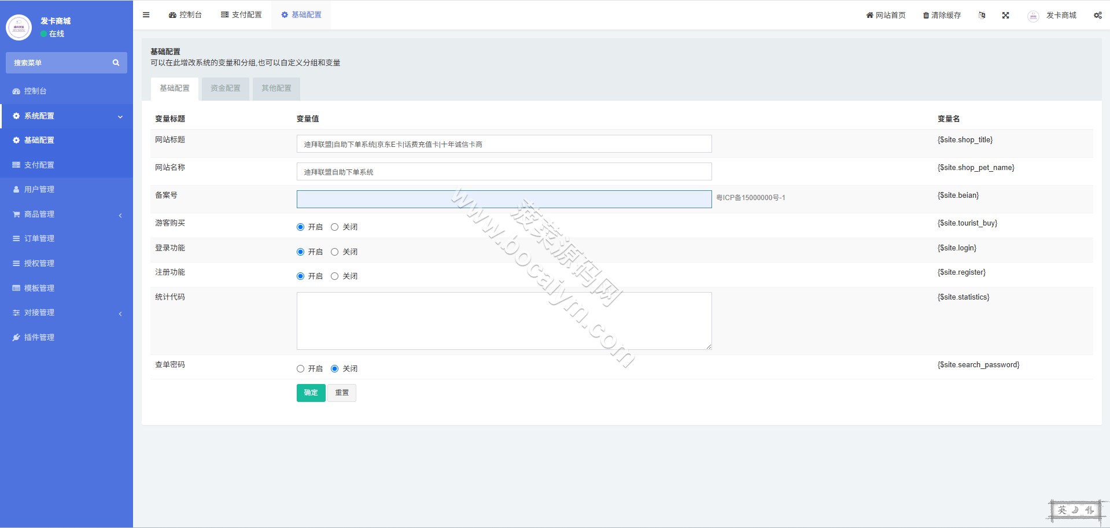Click the search magnifier icon in sidebar
Viewport: 1110px width, 528px height.
point(116,62)
